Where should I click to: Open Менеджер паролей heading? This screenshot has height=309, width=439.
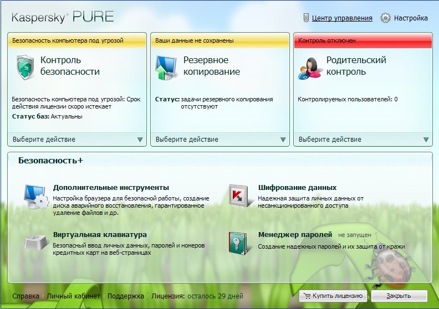295,234
